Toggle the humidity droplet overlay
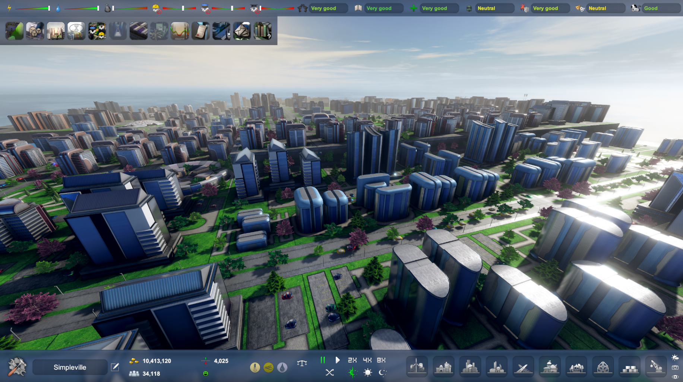The width and height of the screenshot is (683, 382). click(x=282, y=368)
